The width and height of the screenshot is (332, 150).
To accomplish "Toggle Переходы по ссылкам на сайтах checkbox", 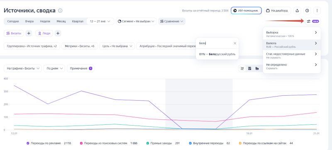I will (240, 143).
